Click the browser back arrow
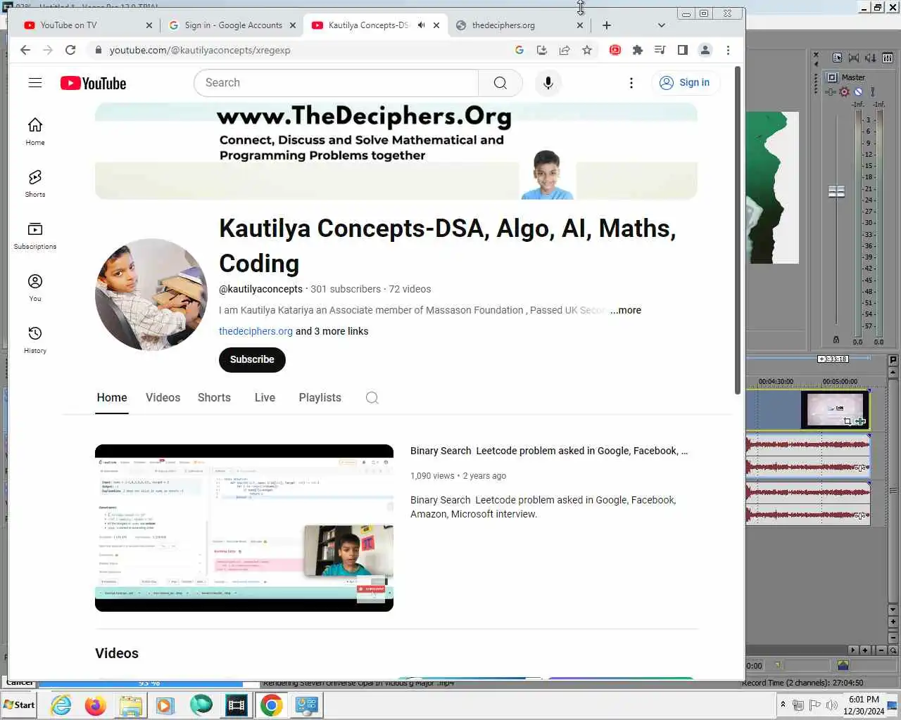Viewport: 901px width, 720px height. tap(25, 50)
